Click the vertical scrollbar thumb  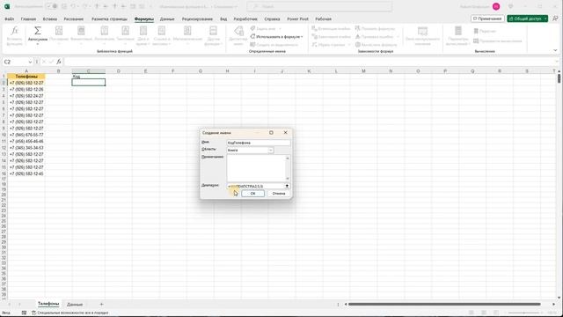click(559, 78)
